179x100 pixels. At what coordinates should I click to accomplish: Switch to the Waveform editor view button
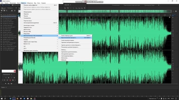[6, 5]
